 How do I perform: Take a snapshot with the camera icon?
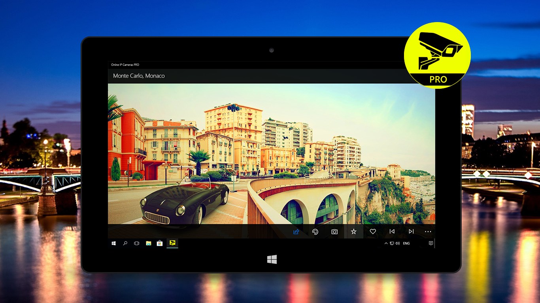coord(334,232)
